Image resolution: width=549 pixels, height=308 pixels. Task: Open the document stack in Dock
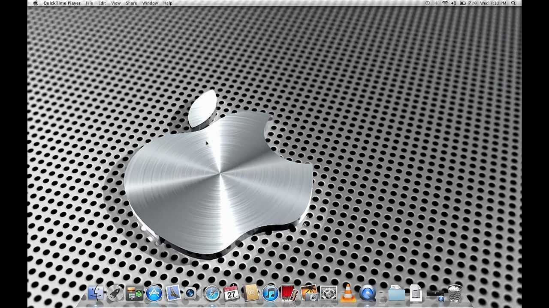(416, 293)
